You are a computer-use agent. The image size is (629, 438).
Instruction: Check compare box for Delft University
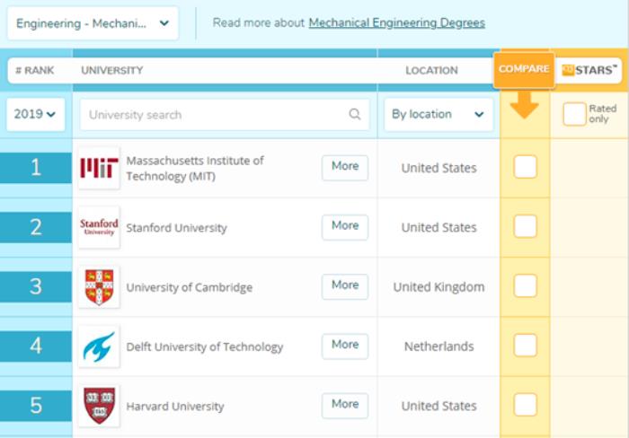tap(525, 346)
